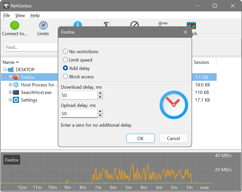Click the Cancel button
242x192 pixels.
point(174,138)
